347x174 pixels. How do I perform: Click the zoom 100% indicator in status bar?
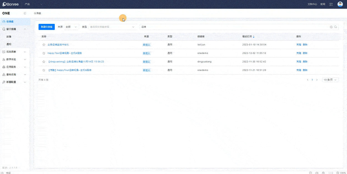[341, 173]
